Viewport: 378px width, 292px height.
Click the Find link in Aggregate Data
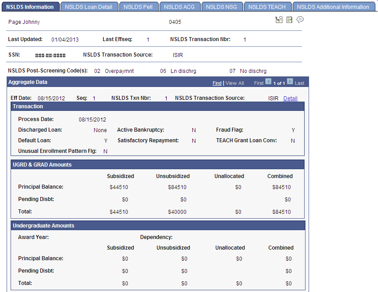point(217,83)
